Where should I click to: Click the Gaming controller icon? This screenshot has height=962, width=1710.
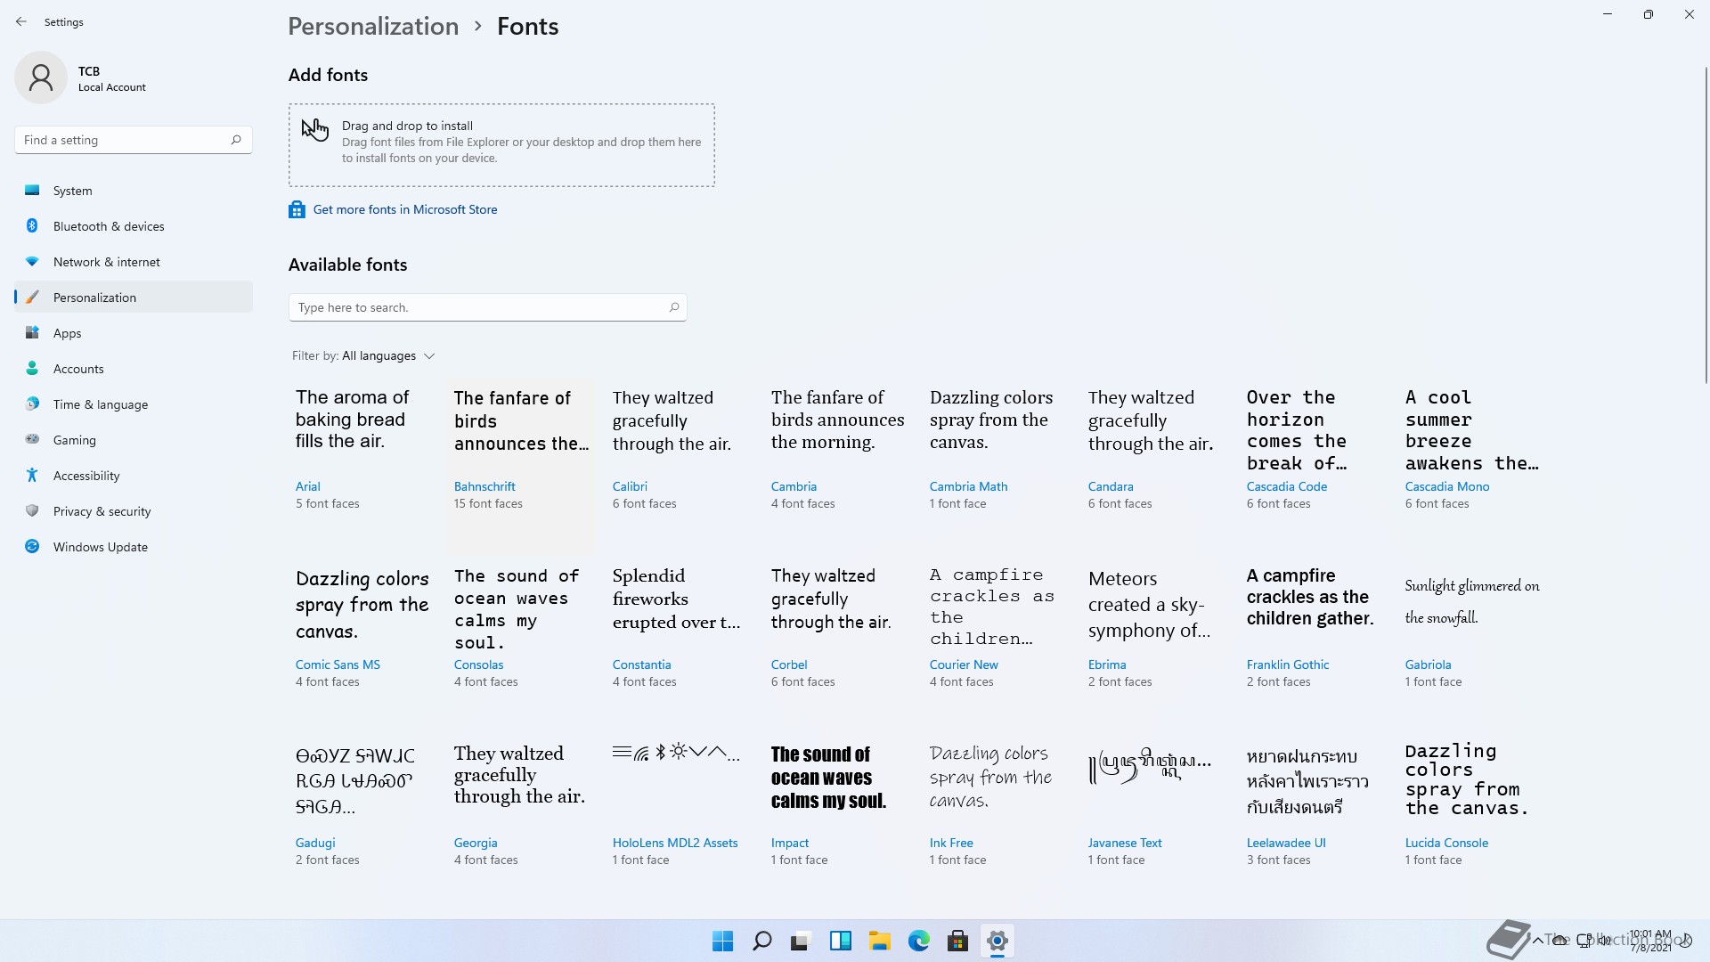[32, 439]
